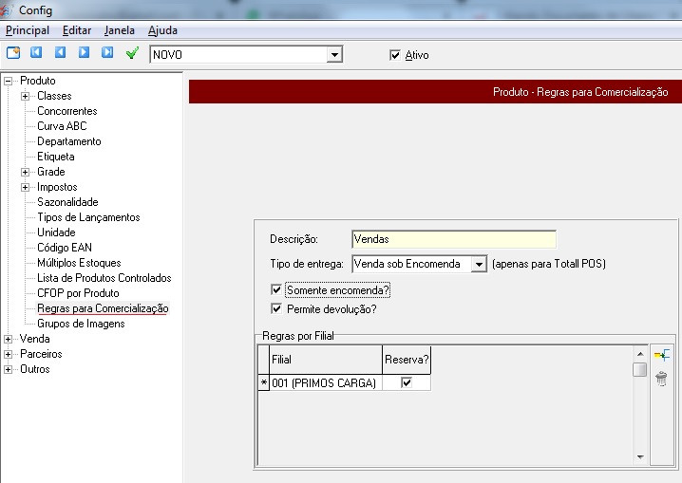The height and width of the screenshot is (483, 682).
Task: Open the Janela menu
Action: point(119,30)
